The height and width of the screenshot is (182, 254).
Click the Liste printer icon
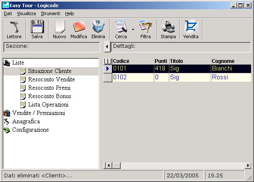[x=7, y=63]
